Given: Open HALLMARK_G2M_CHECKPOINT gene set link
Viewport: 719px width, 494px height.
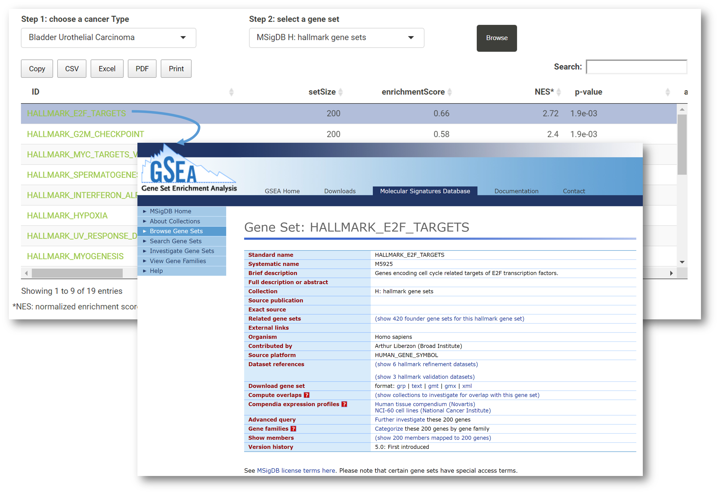Looking at the screenshot, I should pos(85,134).
